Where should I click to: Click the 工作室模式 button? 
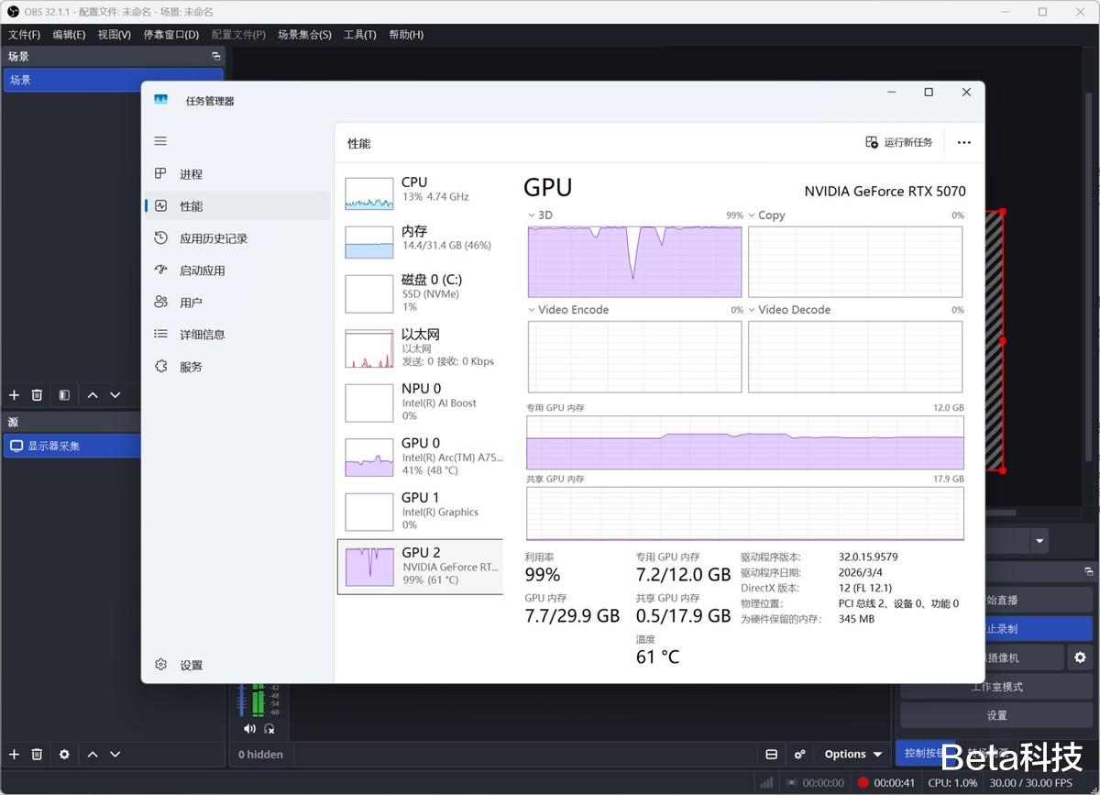[x=996, y=686]
